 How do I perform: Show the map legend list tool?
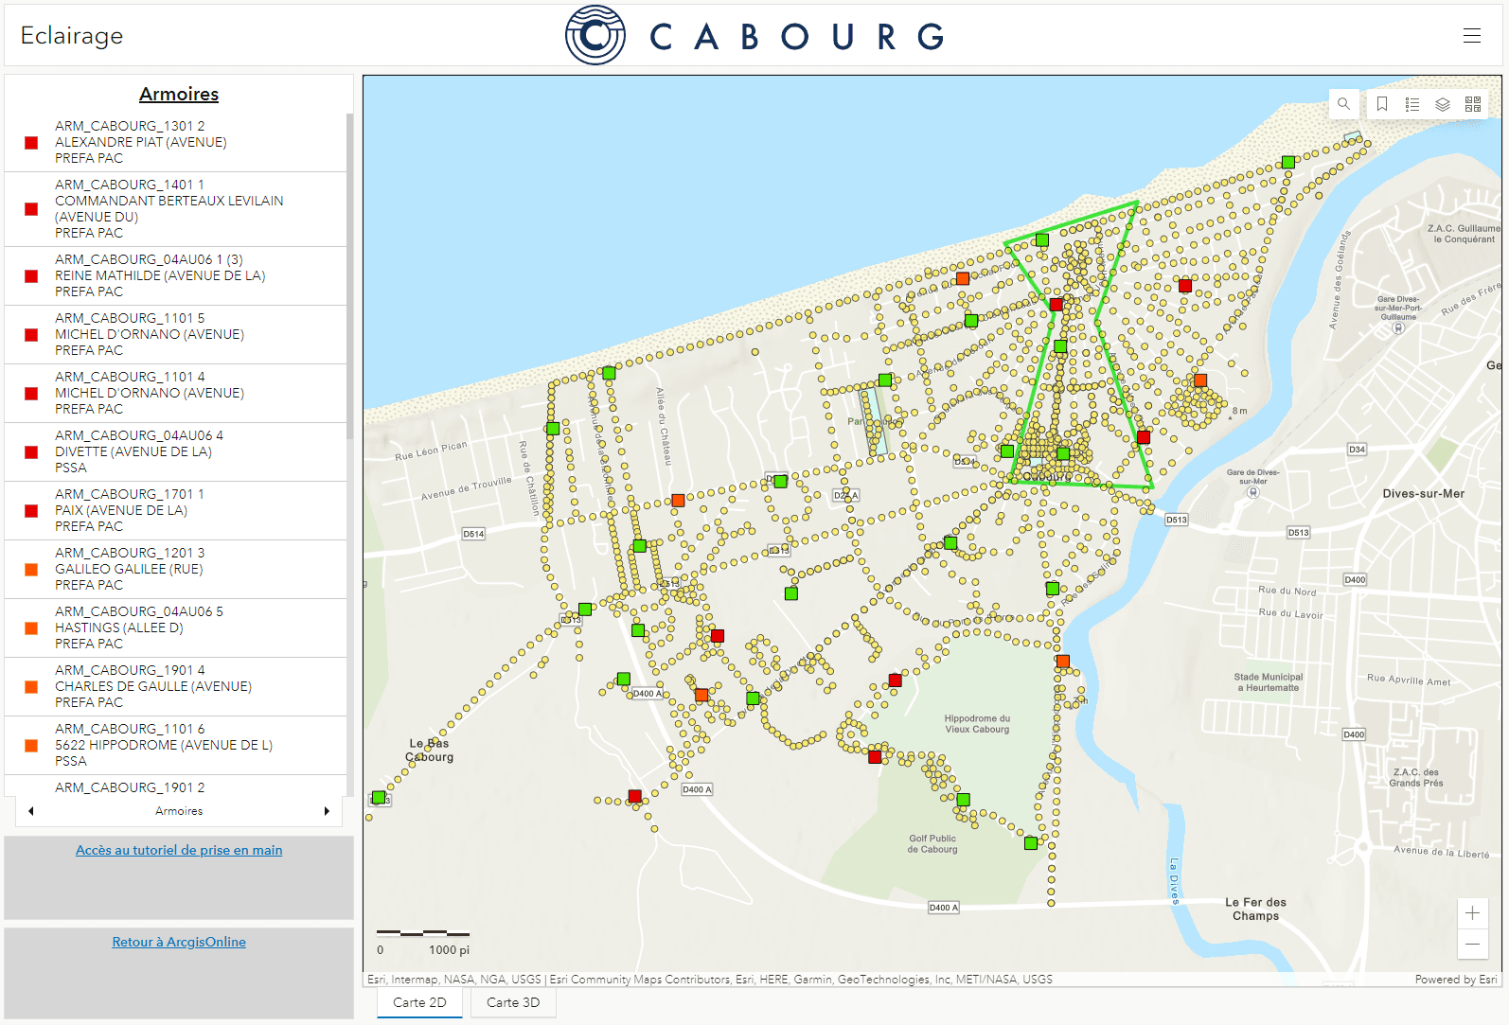click(x=1412, y=104)
